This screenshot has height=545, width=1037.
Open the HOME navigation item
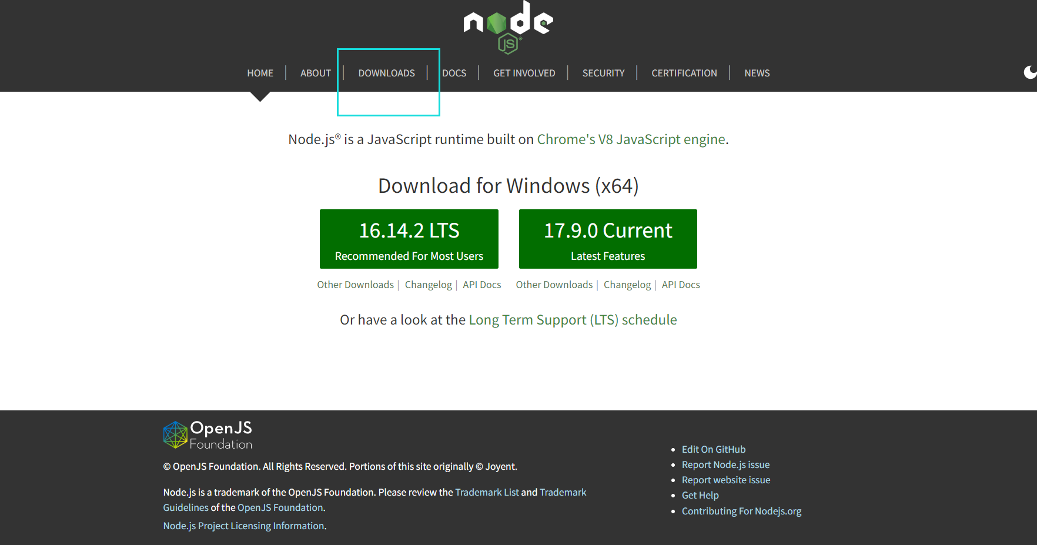pos(260,73)
